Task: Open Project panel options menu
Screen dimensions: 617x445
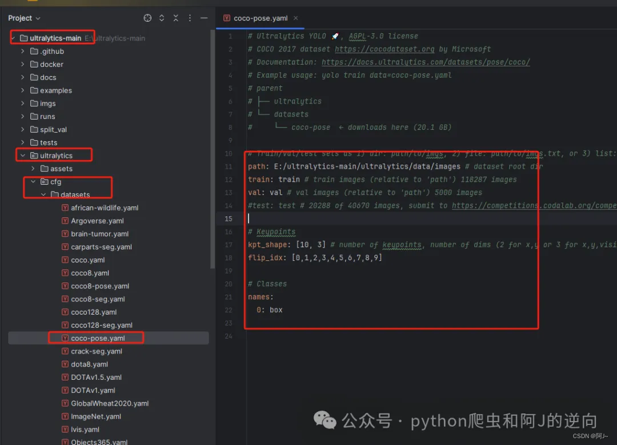Action: click(190, 18)
